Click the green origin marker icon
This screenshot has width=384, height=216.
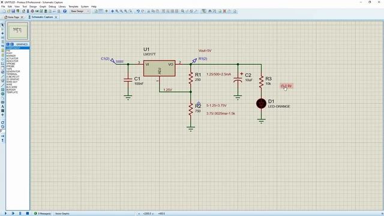point(107,11)
